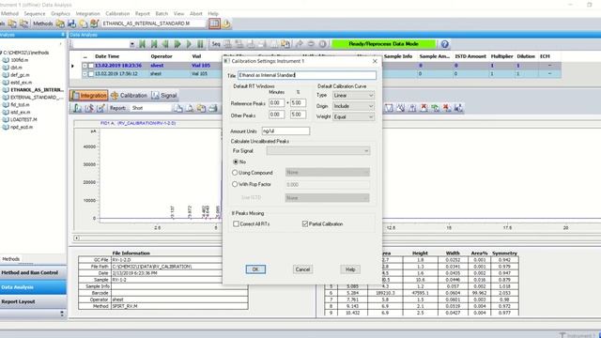Click the report to file icon
Screen dimensions: 601x338
201,108
